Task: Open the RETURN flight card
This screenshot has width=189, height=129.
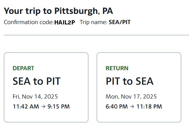Action: point(139,87)
